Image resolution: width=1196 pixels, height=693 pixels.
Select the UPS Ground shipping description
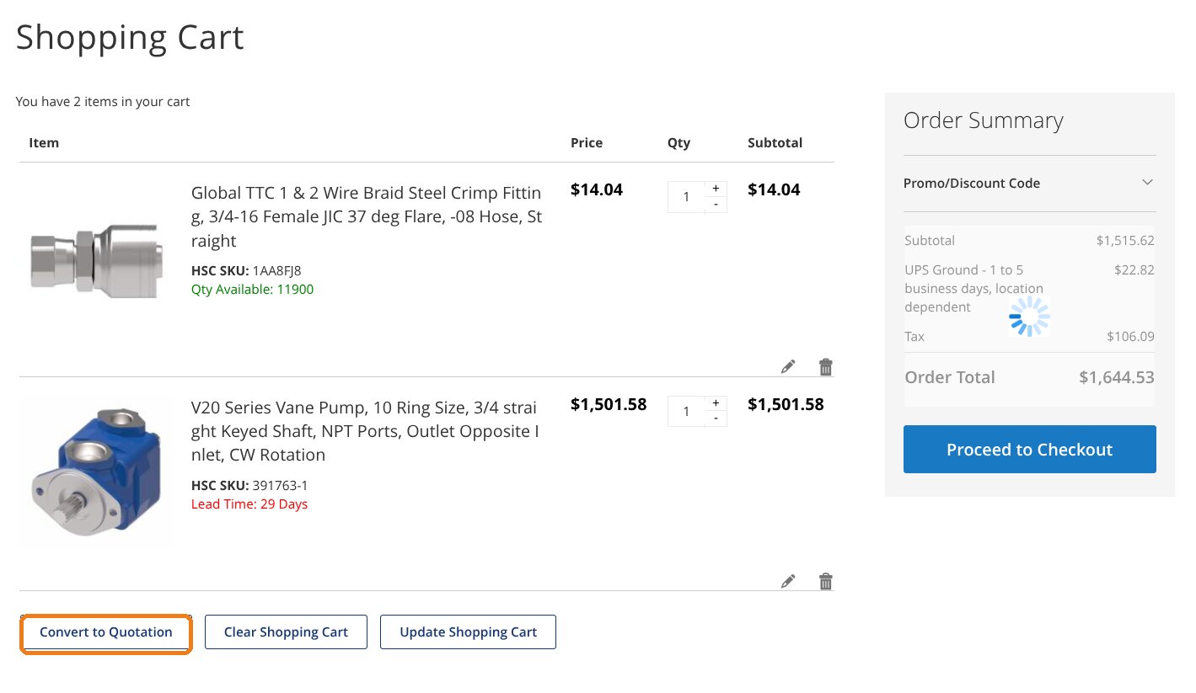click(974, 289)
